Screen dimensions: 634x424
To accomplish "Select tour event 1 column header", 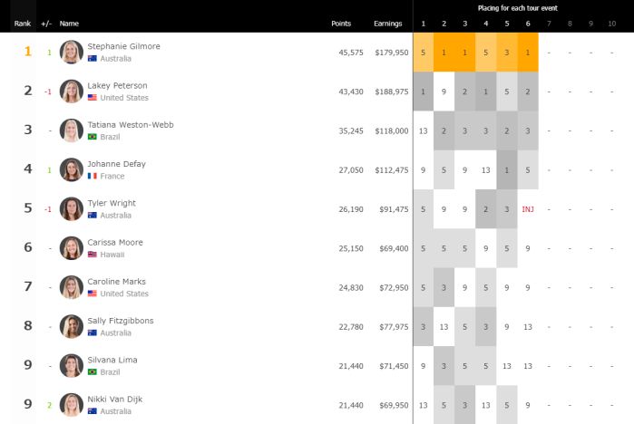I will [423, 24].
